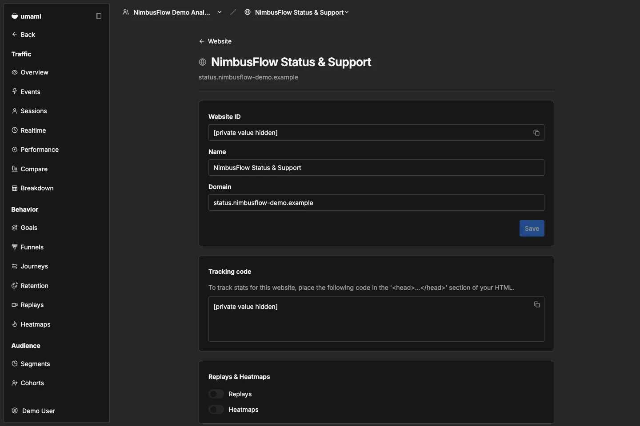Click the Domain input field
The image size is (640, 426).
click(376, 203)
